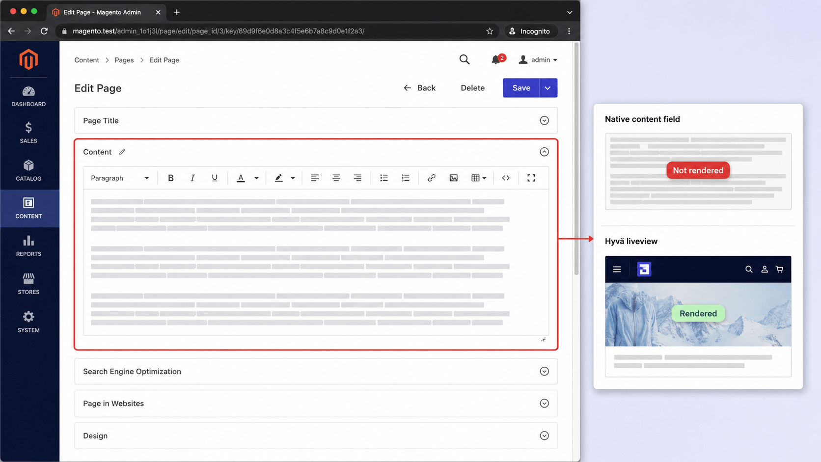Screen dimensions: 821x462
Task: Open the Content menu in sidebar
Action: 28,208
